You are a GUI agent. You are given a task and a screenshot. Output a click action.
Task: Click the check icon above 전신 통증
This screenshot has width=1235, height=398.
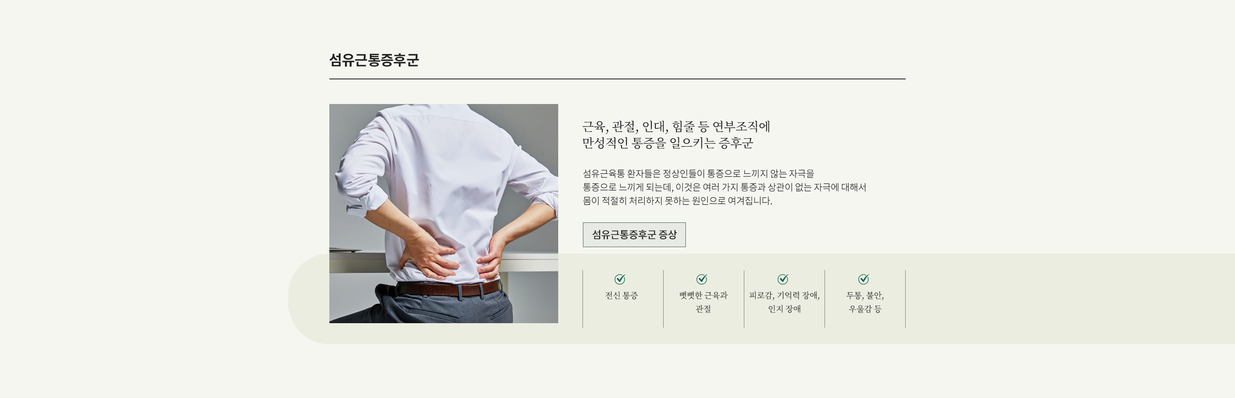tap(620, 279)
